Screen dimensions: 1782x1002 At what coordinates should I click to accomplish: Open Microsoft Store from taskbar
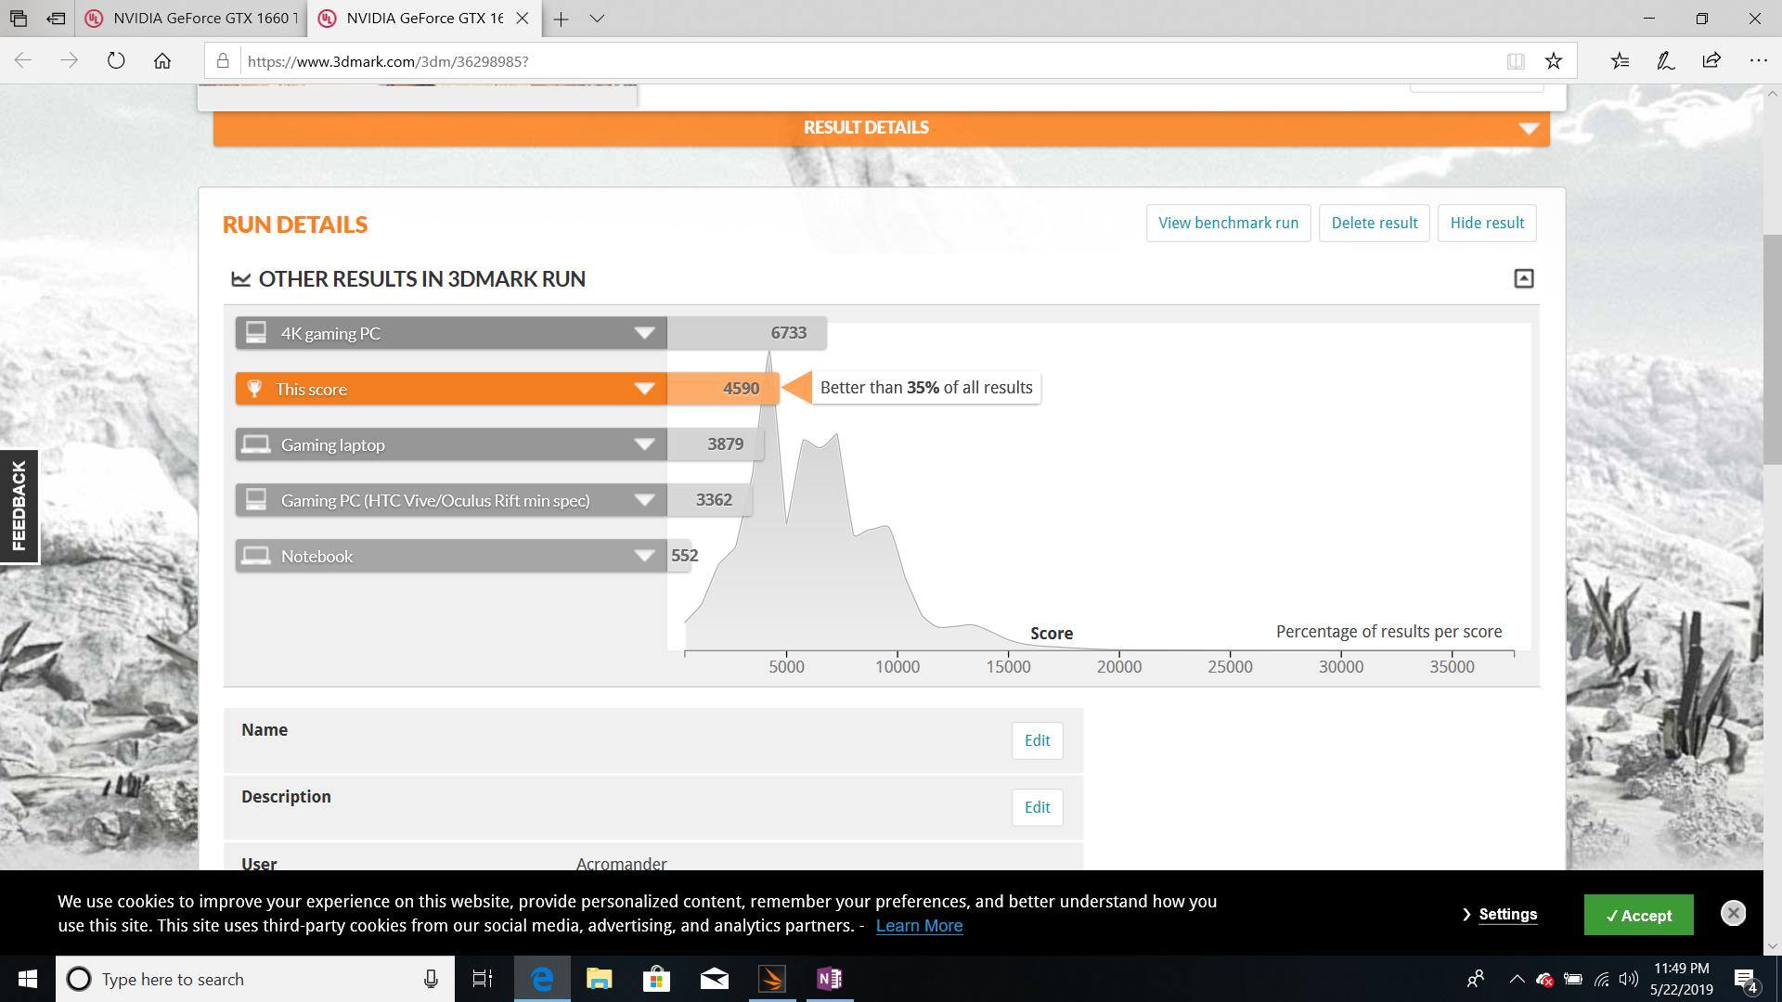(x=656, y=979)
